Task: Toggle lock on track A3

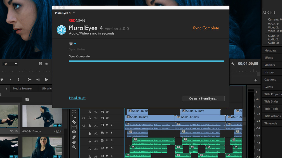Action: coord(90,141)
